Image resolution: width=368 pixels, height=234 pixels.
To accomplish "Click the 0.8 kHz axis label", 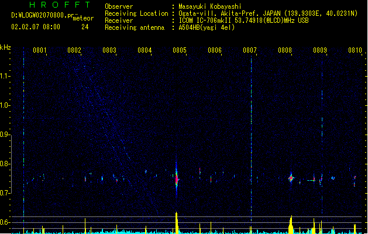I will (5, 164).
